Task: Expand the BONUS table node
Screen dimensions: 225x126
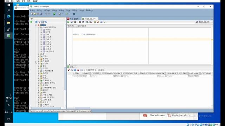Action: 41,30
